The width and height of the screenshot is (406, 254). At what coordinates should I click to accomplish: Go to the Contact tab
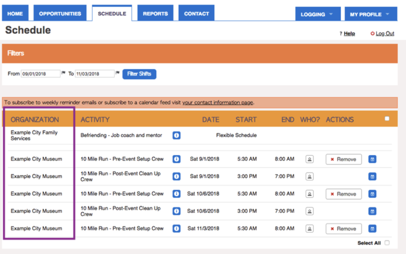pyautogui.click(x=196, y=14)
